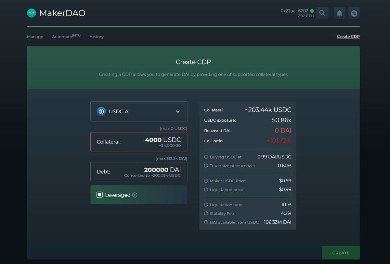Click the ~$4,000.00 collateral value text

[x=170, y=146]
